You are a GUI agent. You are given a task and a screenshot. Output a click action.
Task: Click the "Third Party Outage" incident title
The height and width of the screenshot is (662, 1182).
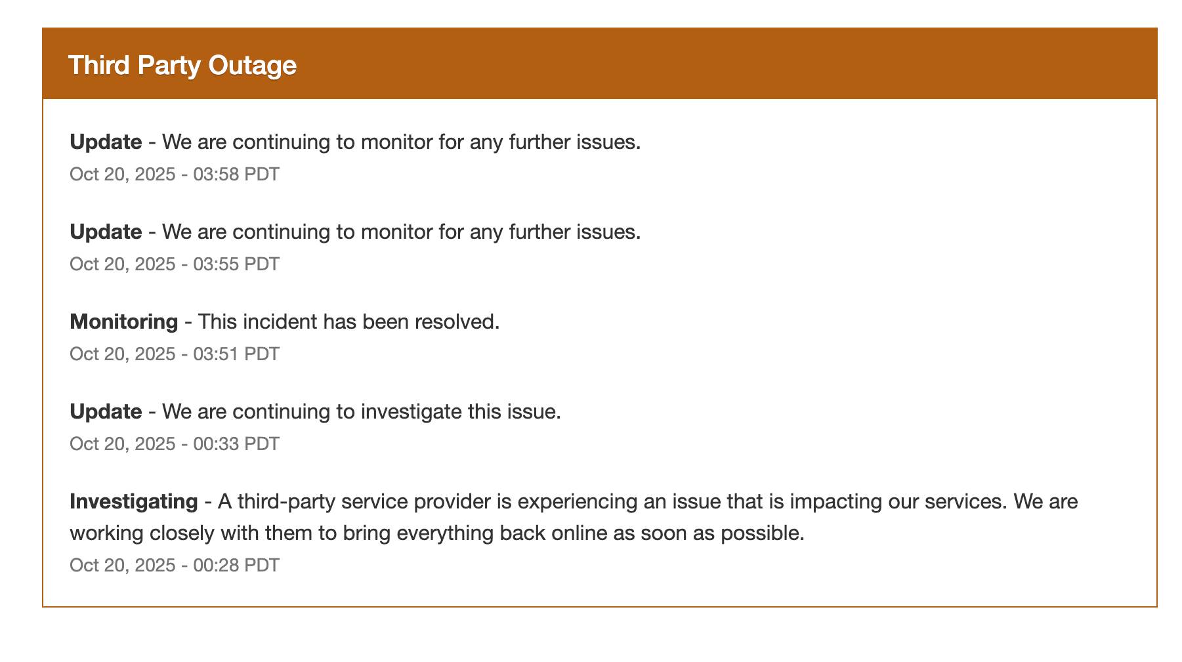tap(182, 66)
